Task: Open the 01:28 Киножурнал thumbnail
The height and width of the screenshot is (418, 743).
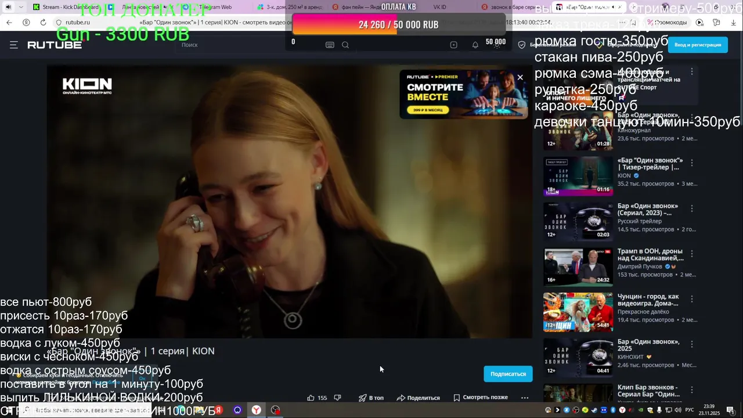Action: point(578,131)
